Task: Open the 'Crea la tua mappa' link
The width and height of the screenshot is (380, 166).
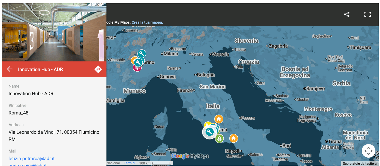Action: coord(147,22)
